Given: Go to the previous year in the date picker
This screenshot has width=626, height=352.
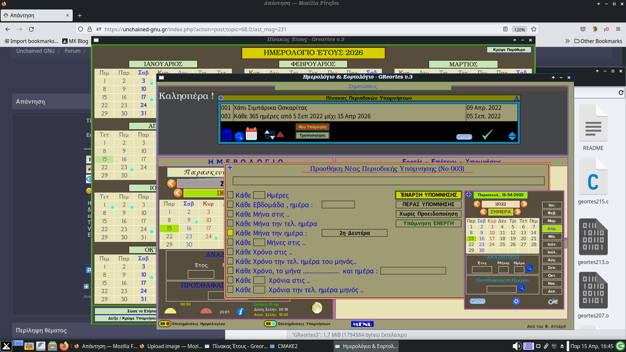Looking at the screenshot, I should (x=477, y=204).
